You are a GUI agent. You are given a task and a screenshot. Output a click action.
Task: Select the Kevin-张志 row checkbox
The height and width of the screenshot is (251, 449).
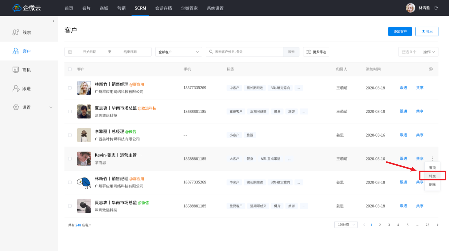coord(70,158)
